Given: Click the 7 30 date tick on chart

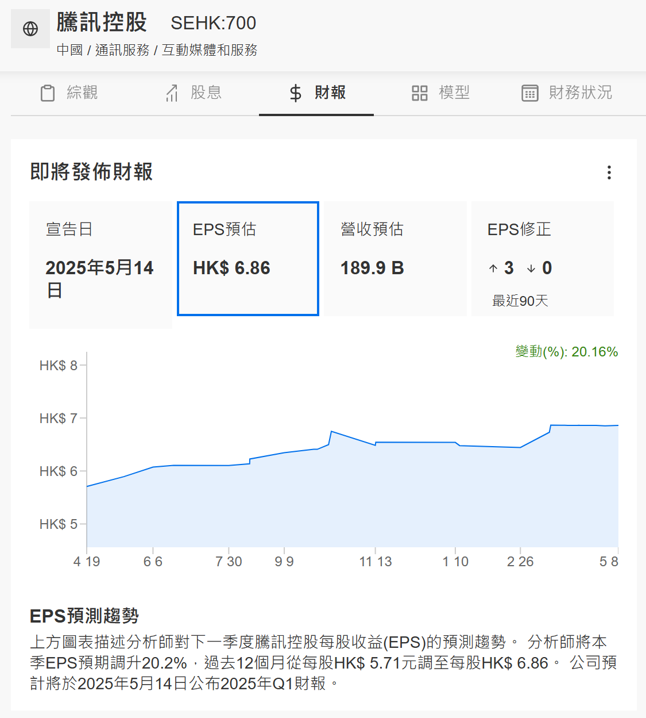Looking at the screenshot, I should tap(229, 562).
